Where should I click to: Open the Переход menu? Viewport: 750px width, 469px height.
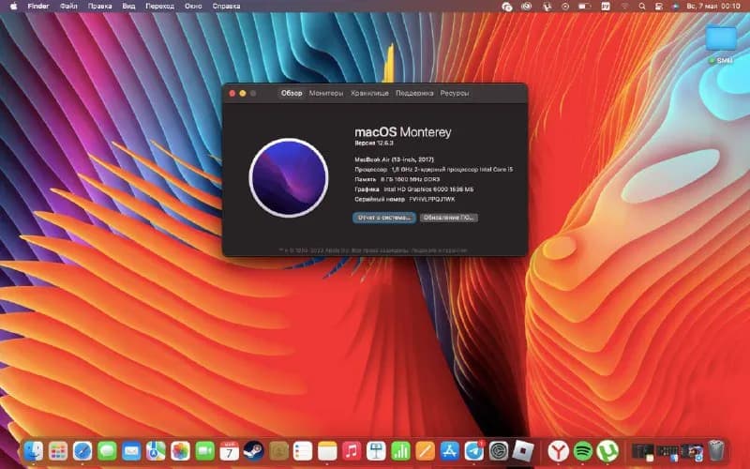(x=159, y=7)
